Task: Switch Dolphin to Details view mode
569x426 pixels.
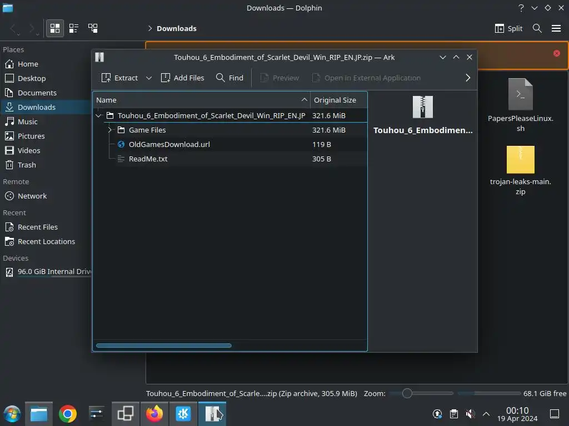Action: pyautogui.click(x=93, y=28)
